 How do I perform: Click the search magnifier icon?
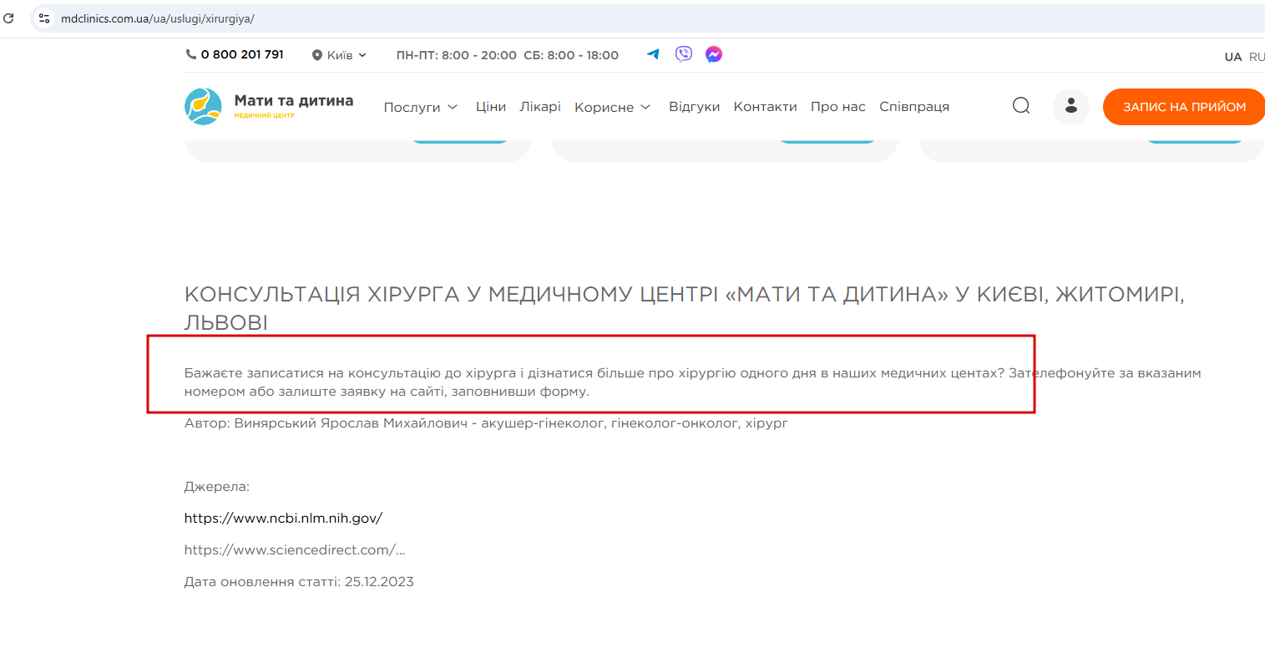click(x=1021, y=106)
